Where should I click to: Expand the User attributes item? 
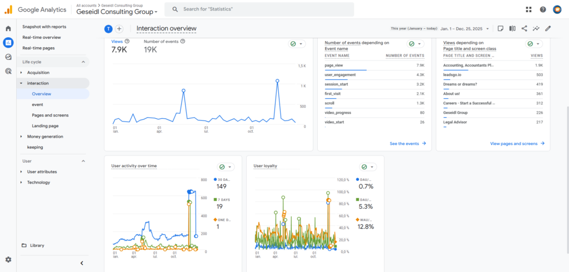[22, 172]
